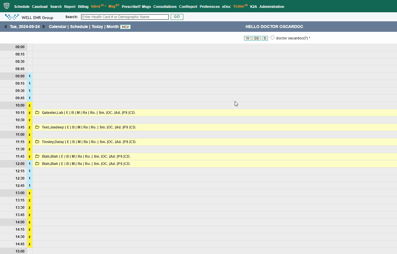Click the DS button above schedule
Viewport: 397px width, 254px height.
coord(256,38)
